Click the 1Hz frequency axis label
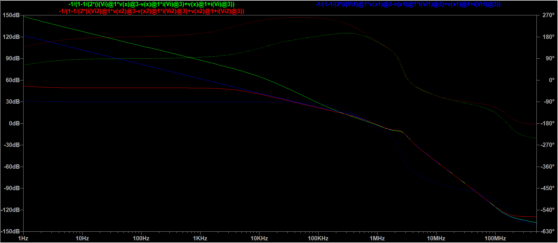This screenshot has width=558, height=243. click(23, 239)
